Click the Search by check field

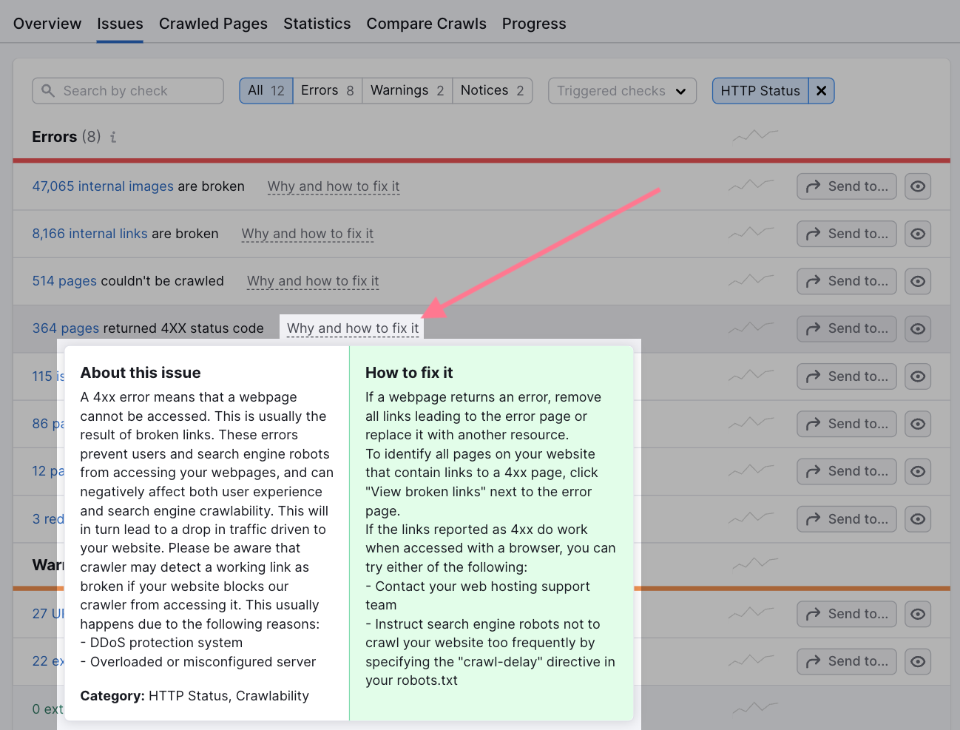pyautogui.click(x=128, y=91)
